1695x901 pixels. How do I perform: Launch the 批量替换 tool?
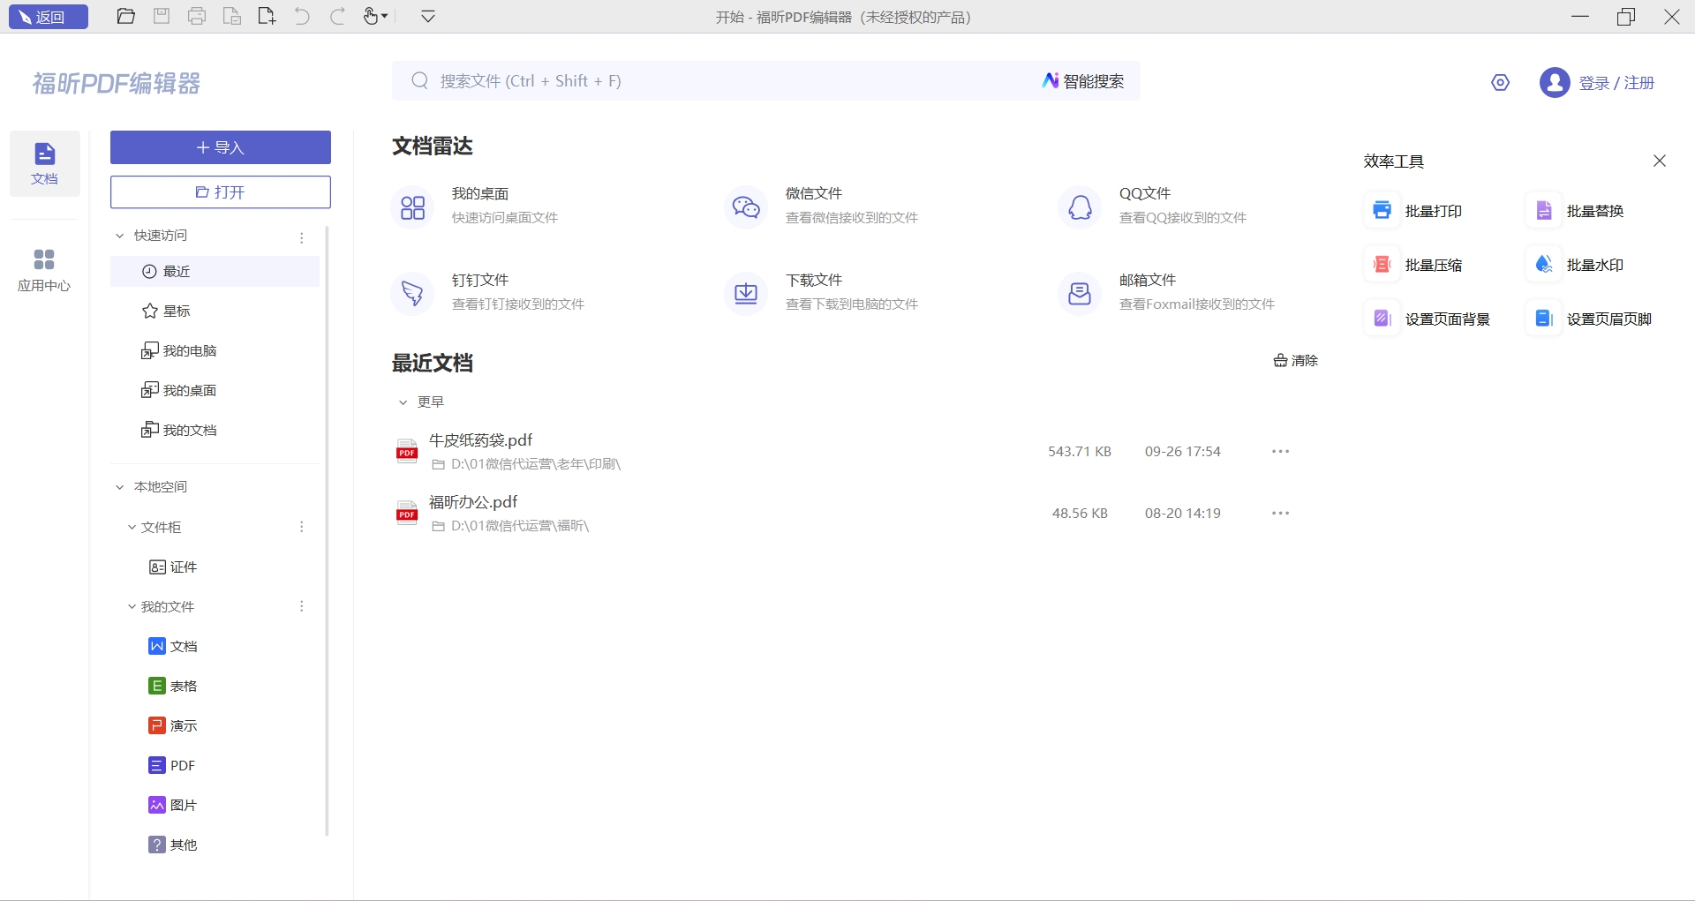click(x=1576, y=211)
